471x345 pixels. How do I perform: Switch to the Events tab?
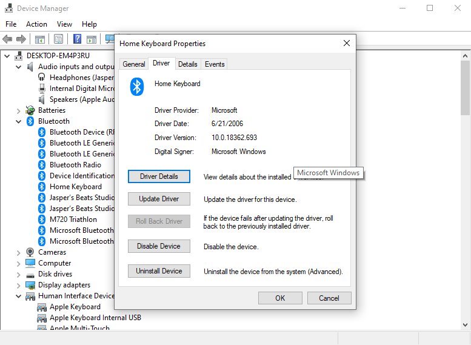215,64
